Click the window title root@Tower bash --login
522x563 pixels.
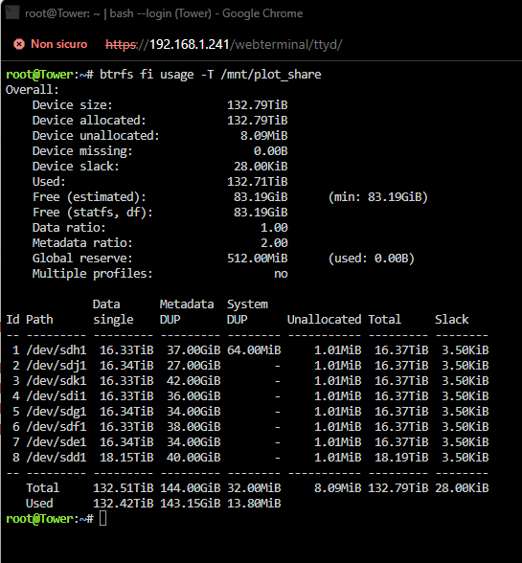pyautogui.click(x=164, y=13)
